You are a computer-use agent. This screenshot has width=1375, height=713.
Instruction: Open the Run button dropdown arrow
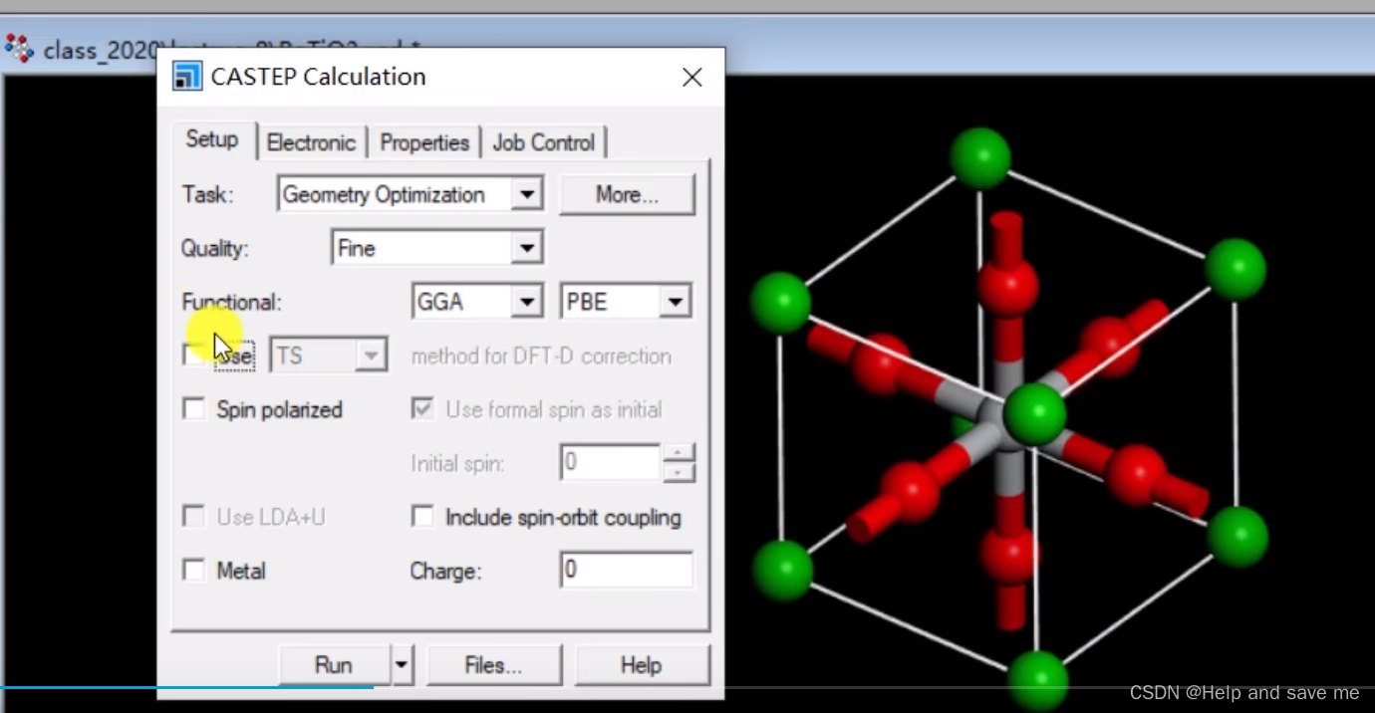tap(403, 665)
